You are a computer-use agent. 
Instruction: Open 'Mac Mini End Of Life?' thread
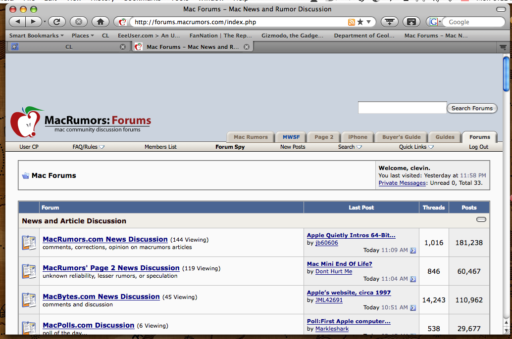click(340, 264)
